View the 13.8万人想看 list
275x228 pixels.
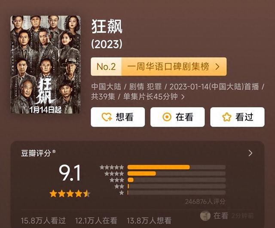tap(149, 220)
